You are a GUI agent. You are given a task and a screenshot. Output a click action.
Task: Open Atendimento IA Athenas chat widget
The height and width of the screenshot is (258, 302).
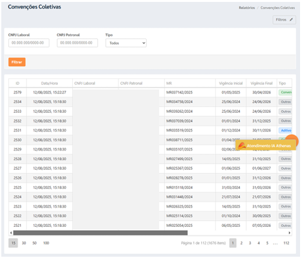pos(266,145)
